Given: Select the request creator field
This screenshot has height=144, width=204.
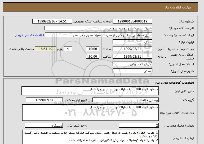Looking at the screenshot, I should coord(99,35).
